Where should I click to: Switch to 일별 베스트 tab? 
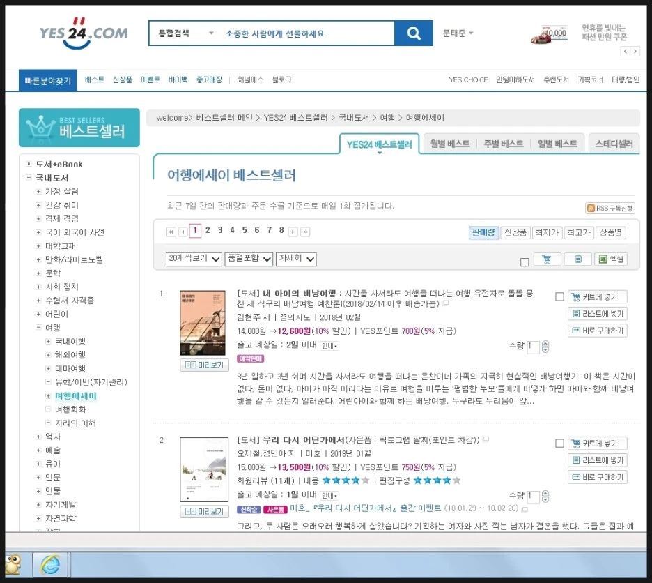tap(557, 144)
